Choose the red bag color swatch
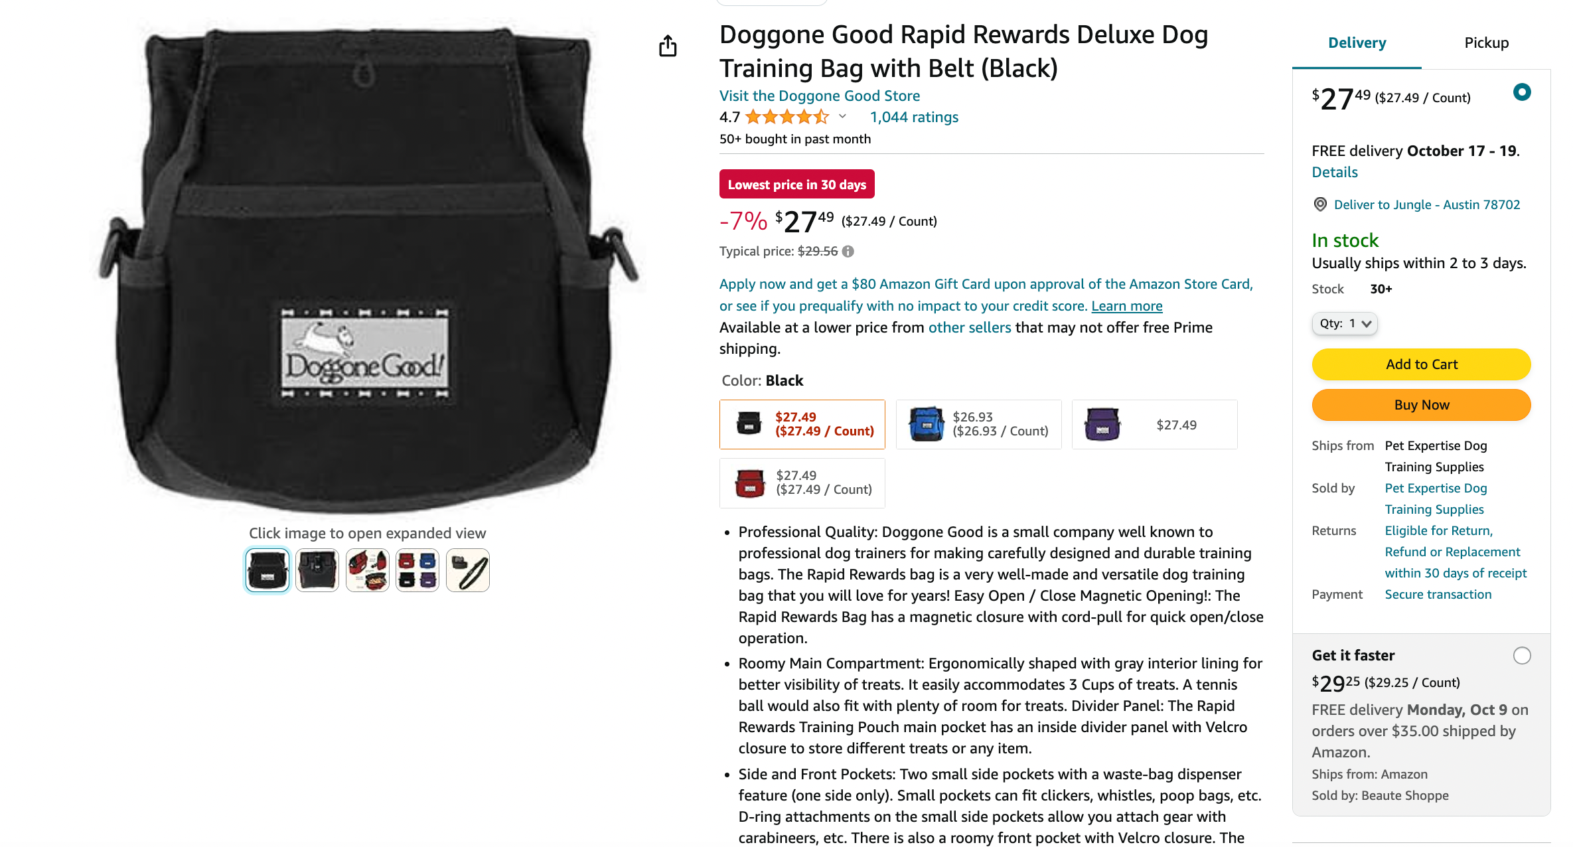This screenshot has height=847, width=1573. click(802, 483)
